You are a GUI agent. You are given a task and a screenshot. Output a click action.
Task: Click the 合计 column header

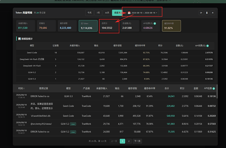point(167,88)
